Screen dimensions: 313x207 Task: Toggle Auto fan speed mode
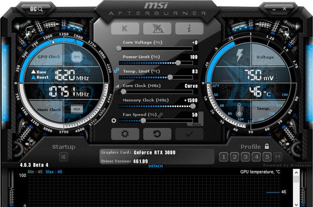(x=196, y=124)
